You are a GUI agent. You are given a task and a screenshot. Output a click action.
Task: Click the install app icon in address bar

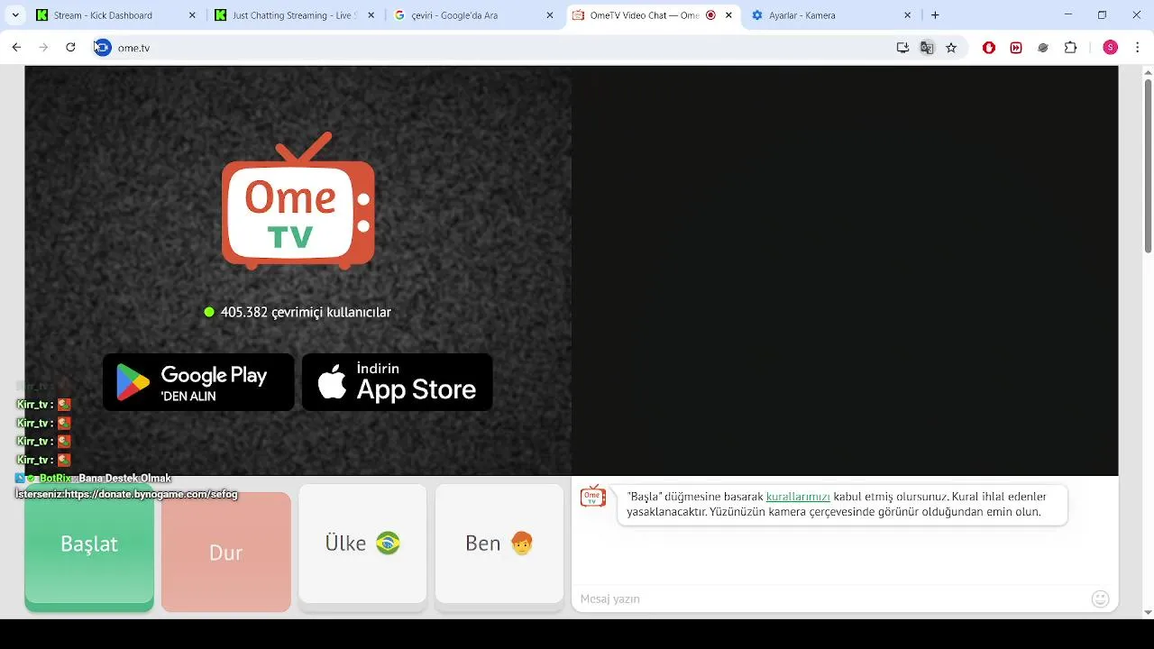pos(902,48)
